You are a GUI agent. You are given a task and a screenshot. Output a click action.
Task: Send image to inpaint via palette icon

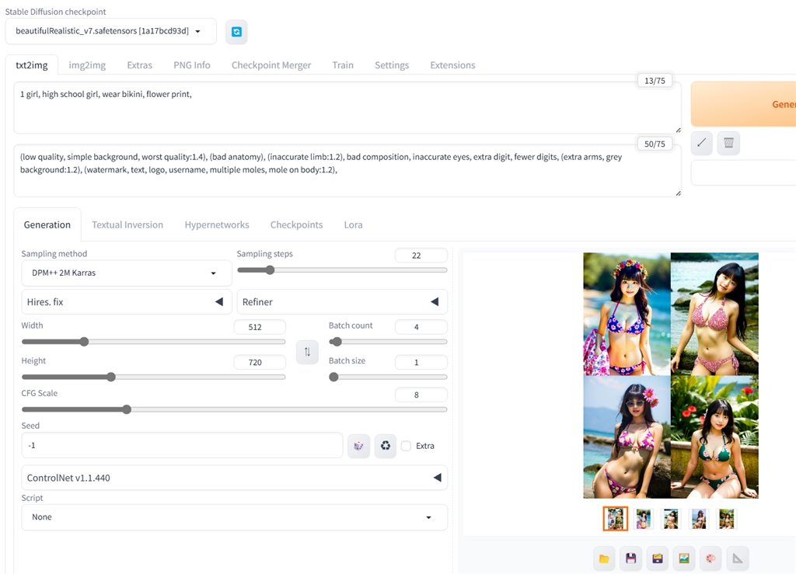[710, 558]
